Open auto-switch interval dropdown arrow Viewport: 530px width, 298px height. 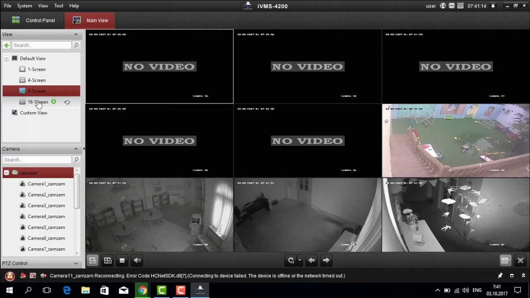299,260
